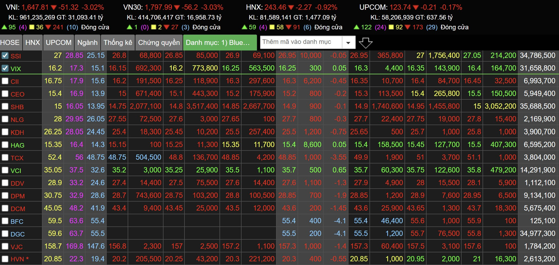The height and width of the screenshot is (265, 559).
Task: Click VCI change value 0.65
Action: point(339,170)
